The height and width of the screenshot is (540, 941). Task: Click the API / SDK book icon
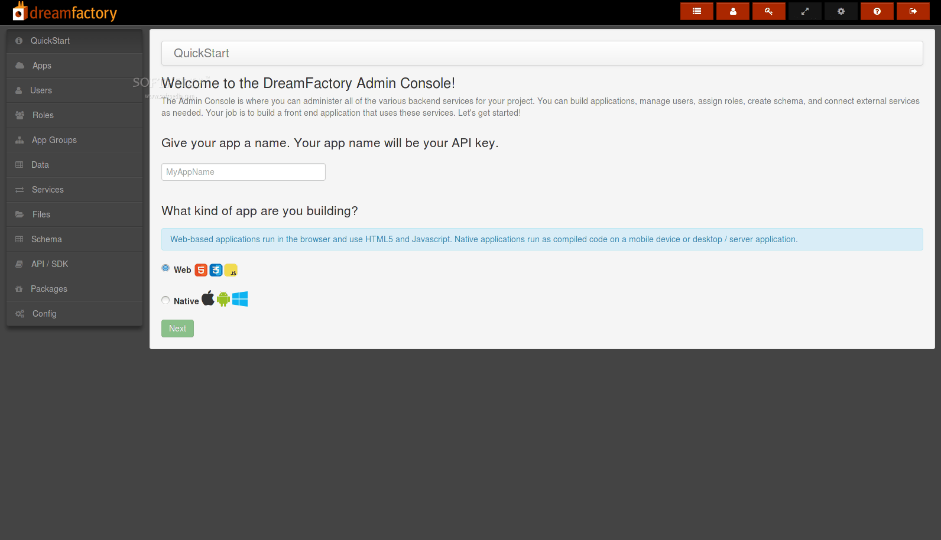coord(20,264)
